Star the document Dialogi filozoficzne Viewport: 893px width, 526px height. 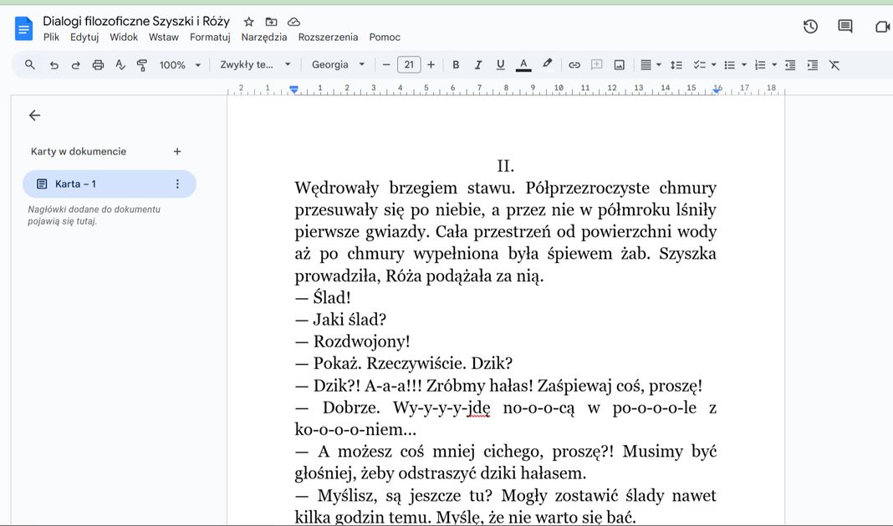point(248,22)
